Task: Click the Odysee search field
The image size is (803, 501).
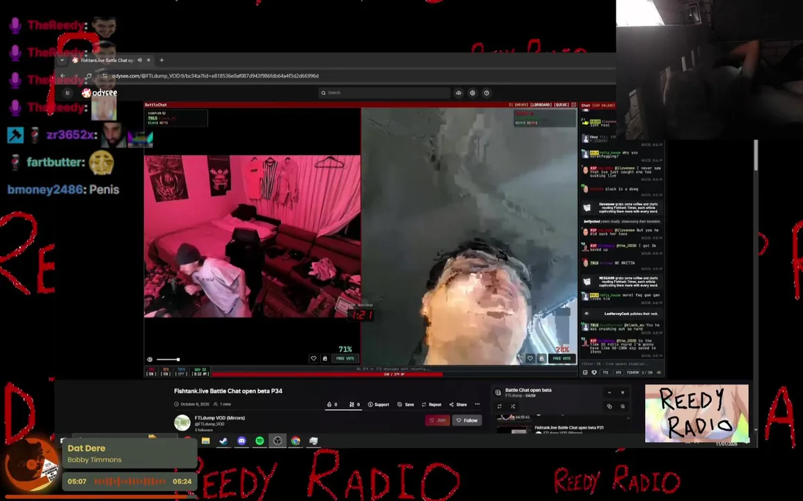Action: point(384,93)
